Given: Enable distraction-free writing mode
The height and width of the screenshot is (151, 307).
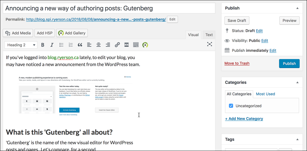Looking at the screenshot, I should [x=210, y=44].
